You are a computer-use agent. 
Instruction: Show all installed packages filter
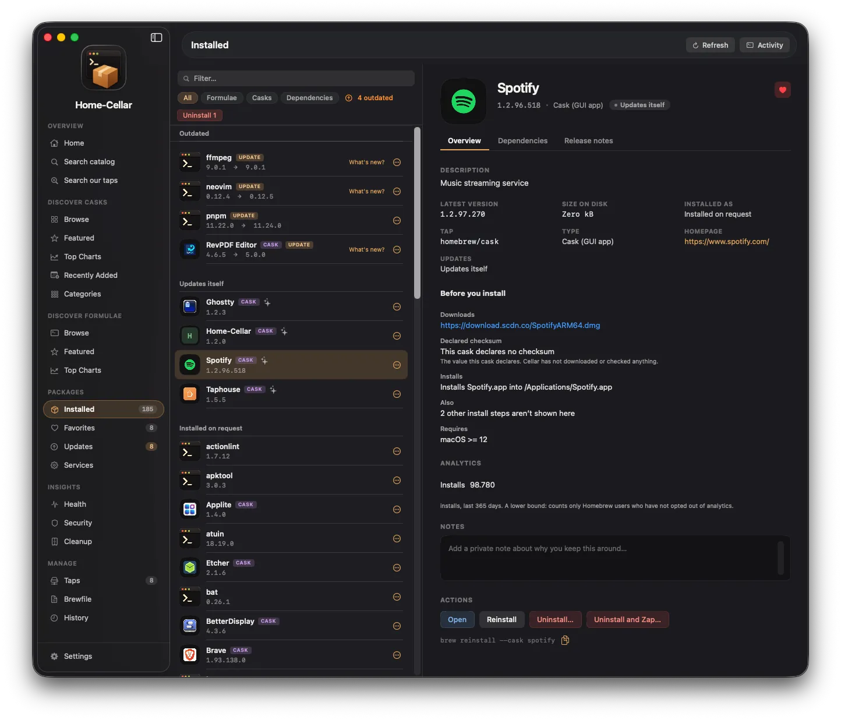(x=188, y=98)
